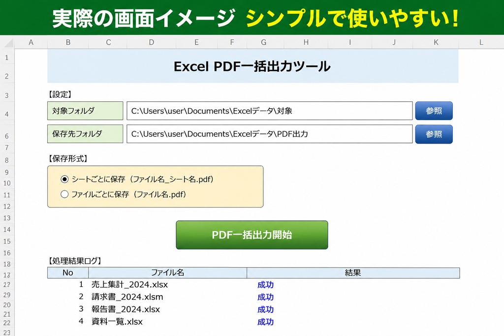Click file name 資料一覧.xlsx
The width and height of the screenshot is (504, 336).
[x=117, y=322]
